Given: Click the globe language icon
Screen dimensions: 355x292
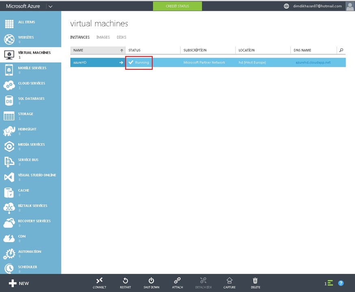Looking at the screenshot, I should (286, 6).
